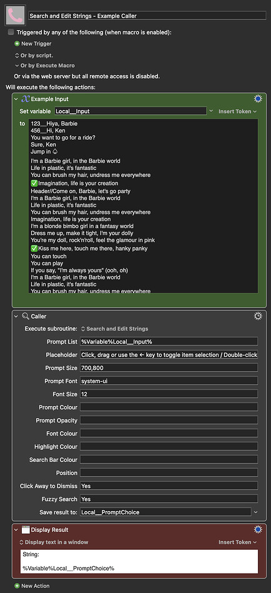
Task: Open the Save result to dropdown chevron
Action: [x=256, y=512]
